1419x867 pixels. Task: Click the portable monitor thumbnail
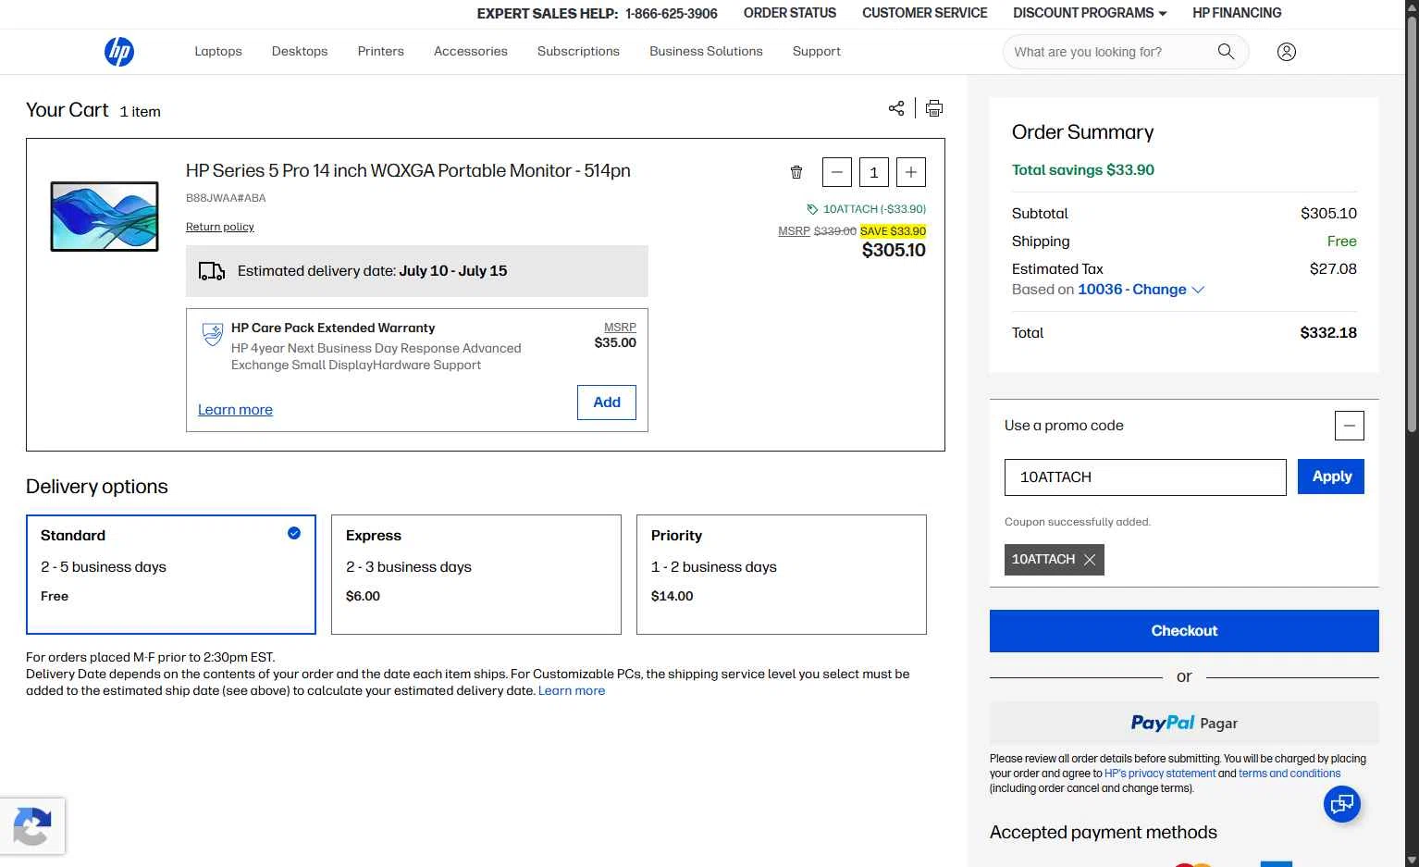[105, 217]
